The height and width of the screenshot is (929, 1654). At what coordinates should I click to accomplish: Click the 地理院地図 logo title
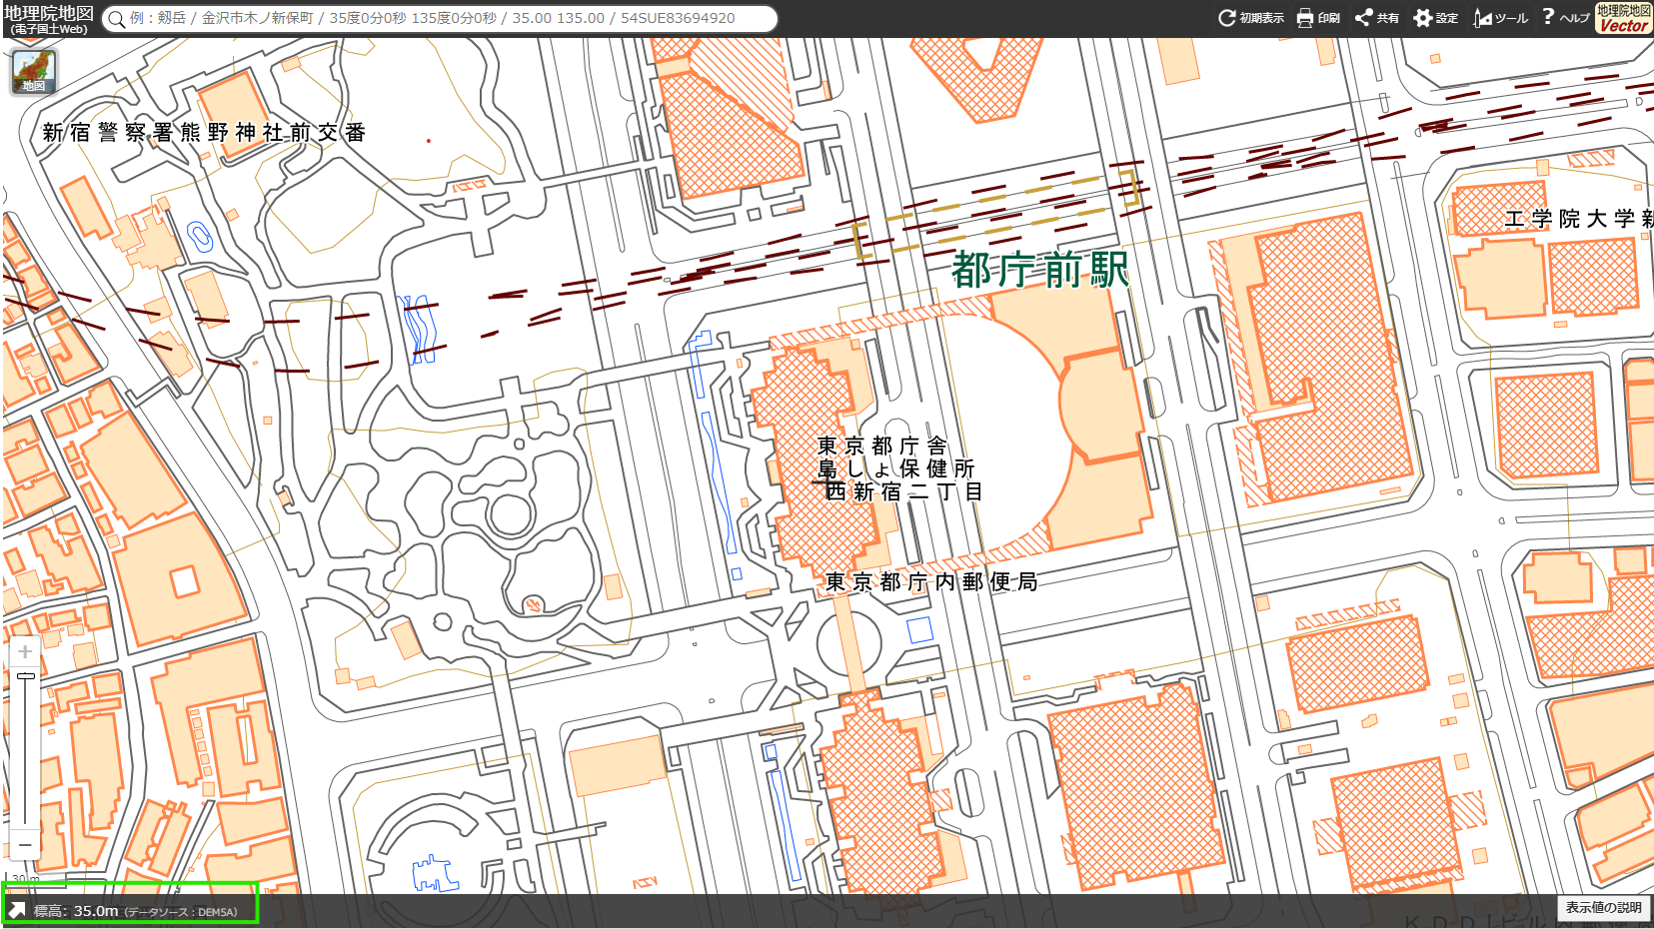(48, 18)
